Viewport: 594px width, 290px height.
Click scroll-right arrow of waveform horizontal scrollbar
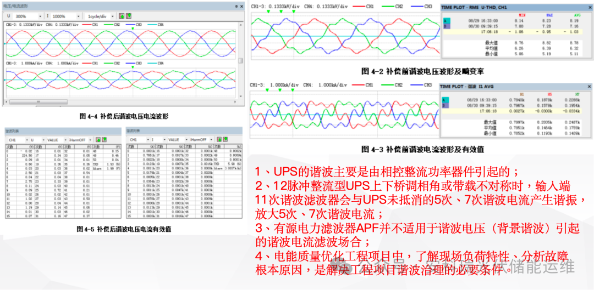235,102
